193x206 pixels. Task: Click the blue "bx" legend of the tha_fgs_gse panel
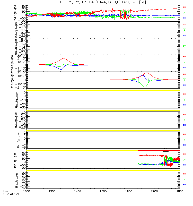184,18
